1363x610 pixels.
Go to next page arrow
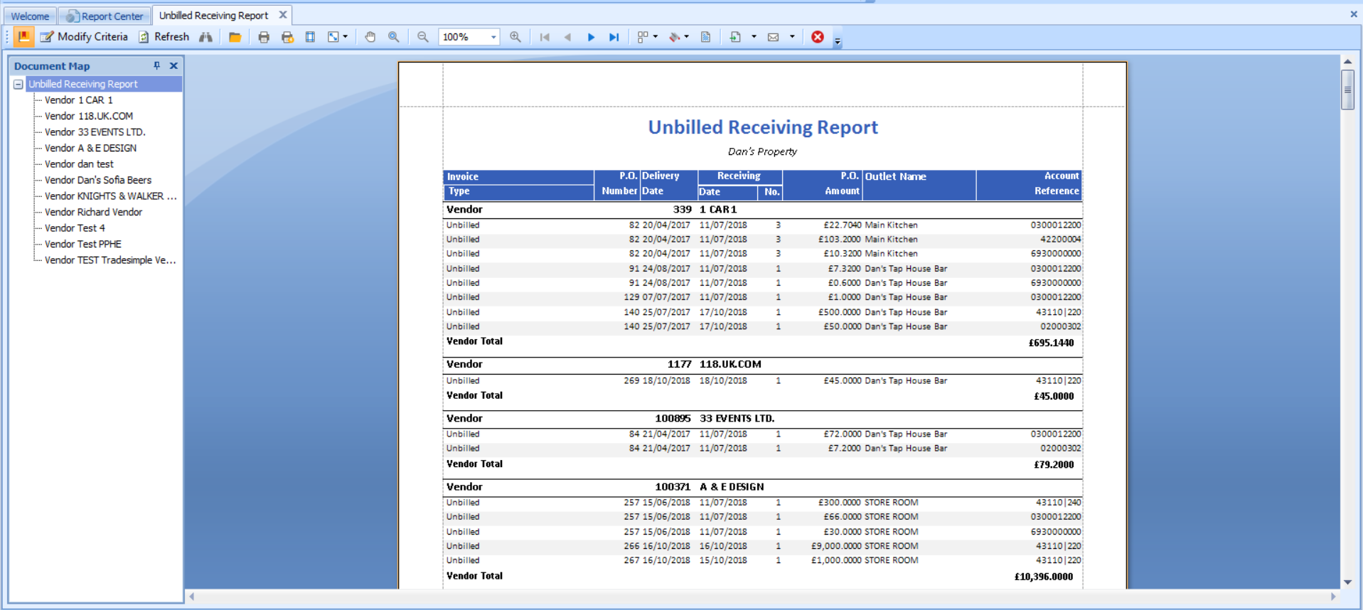click(x=591, y=37)
